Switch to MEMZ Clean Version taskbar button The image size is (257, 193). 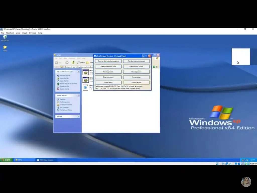[46, 160]
